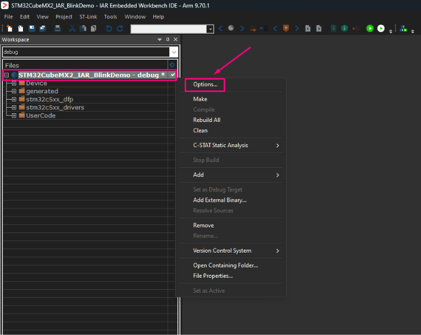Click the Make build hexagon icon
Screen dimensions: 421x335
pyautogui.click(x=344, y=28)
